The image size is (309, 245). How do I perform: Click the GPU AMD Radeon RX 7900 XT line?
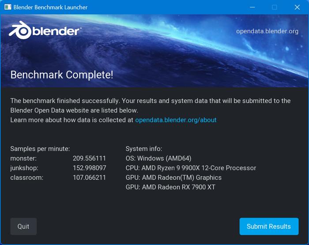click(170, 187)
